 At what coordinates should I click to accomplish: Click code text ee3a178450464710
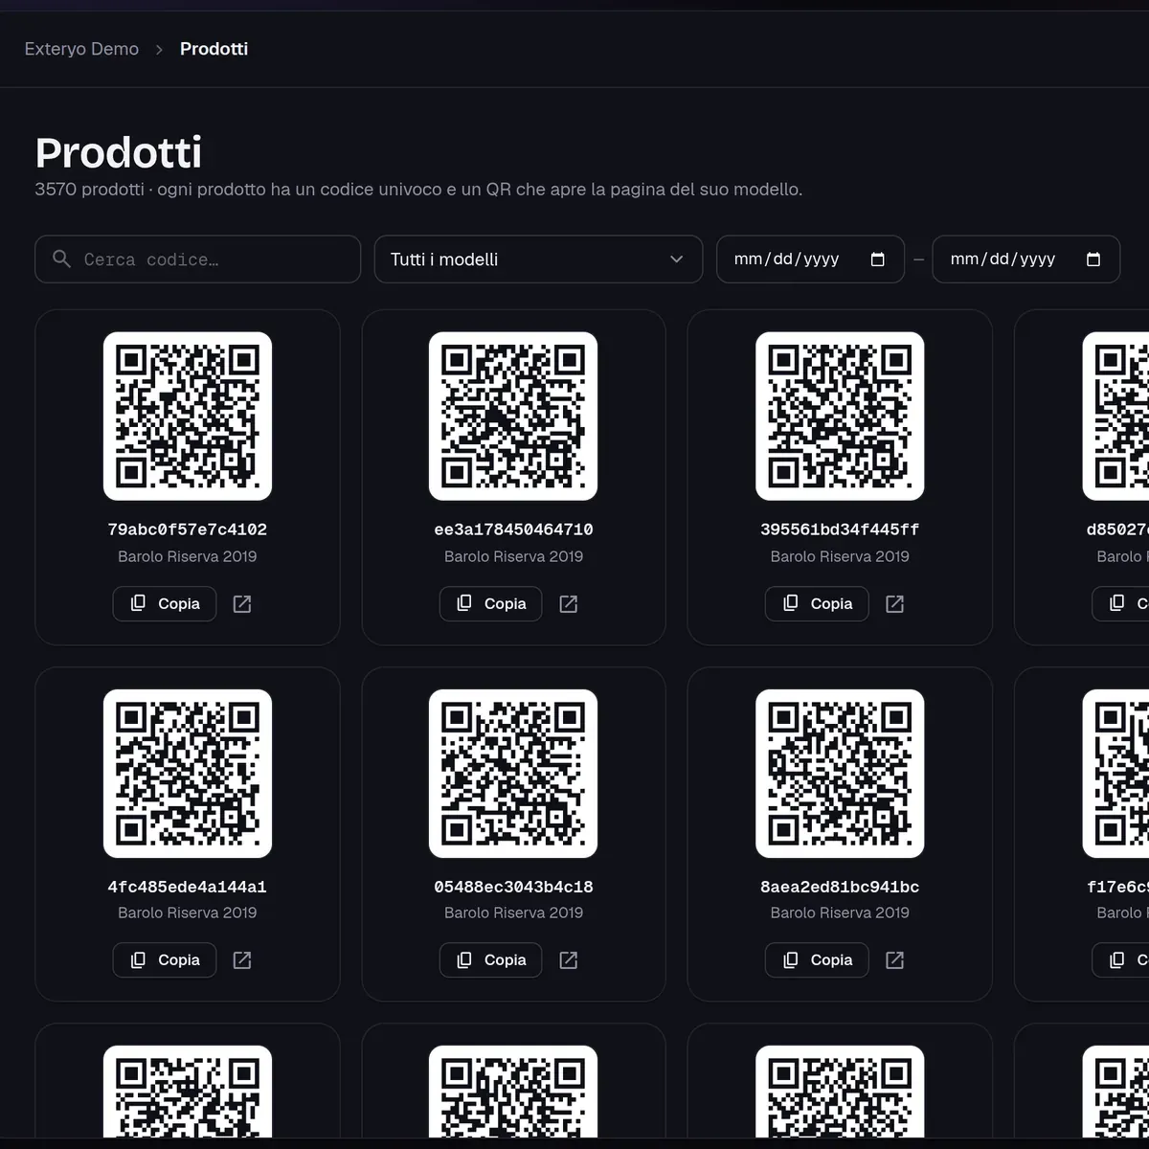click(x=513, y=529)
